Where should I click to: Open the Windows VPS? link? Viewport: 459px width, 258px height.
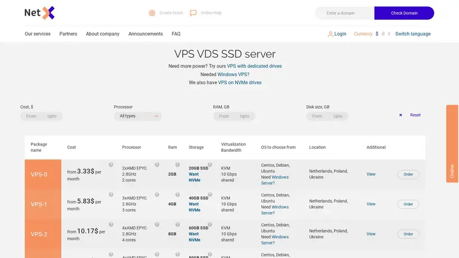(x=233, y=74)
